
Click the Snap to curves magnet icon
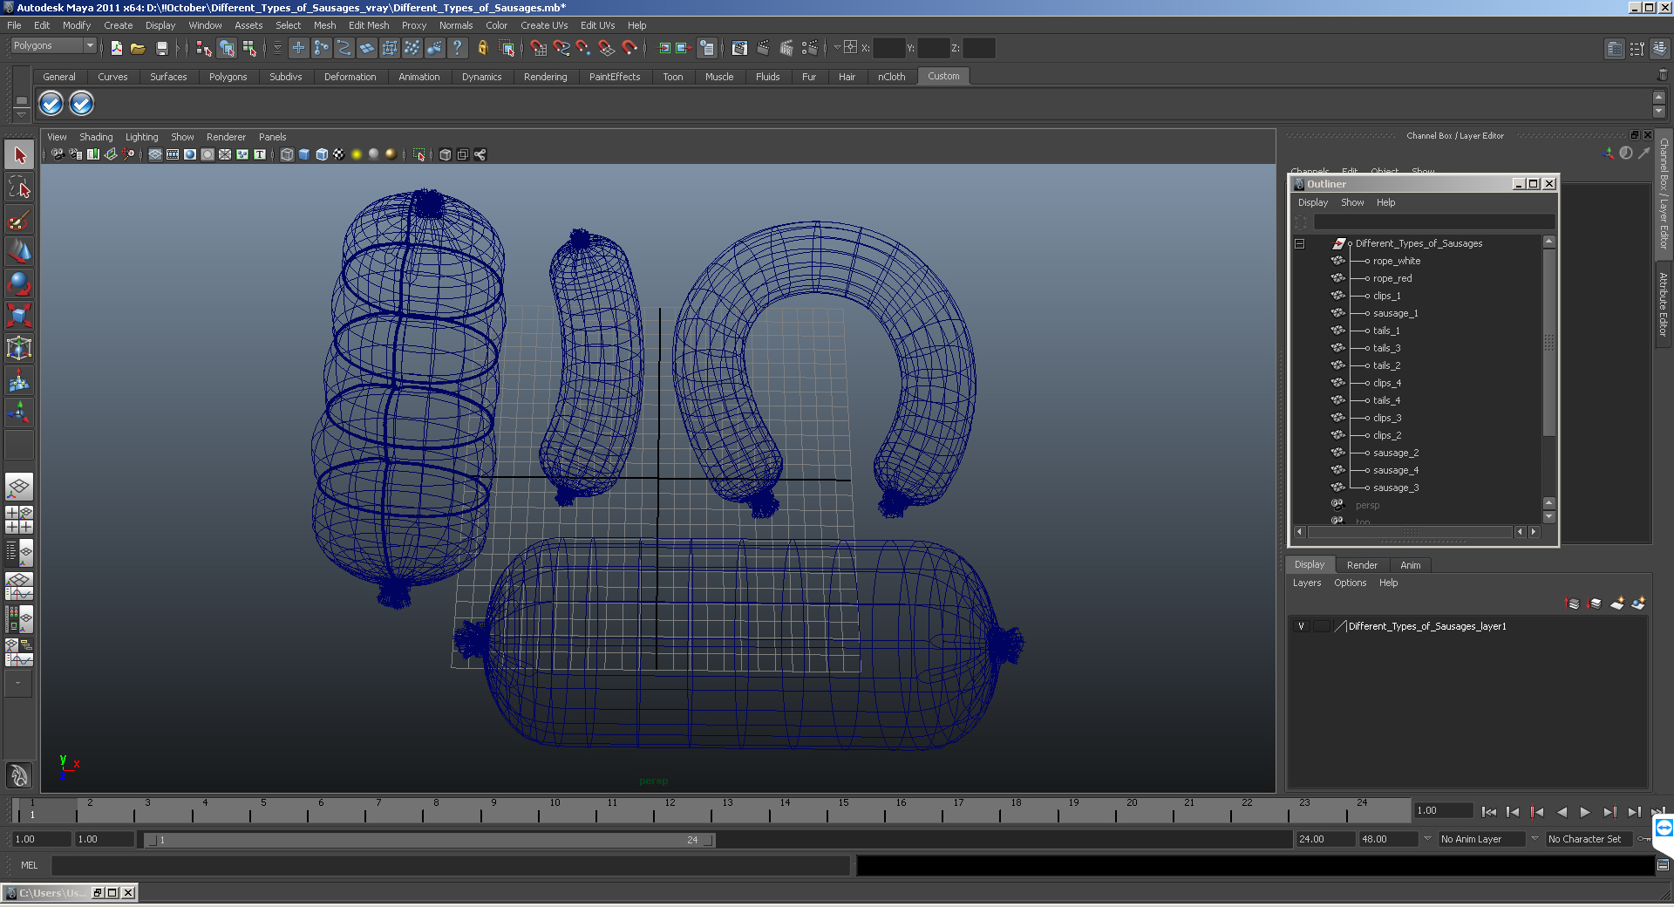pos(561,48)
